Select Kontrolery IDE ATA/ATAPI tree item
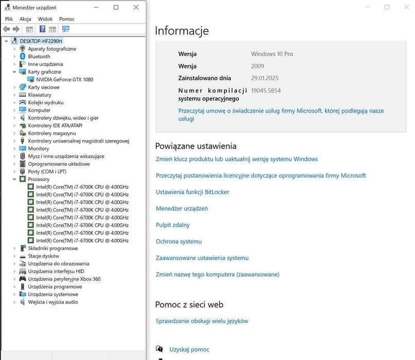The image size is (415, 360). pyautogui.click(x=55, y=125)
